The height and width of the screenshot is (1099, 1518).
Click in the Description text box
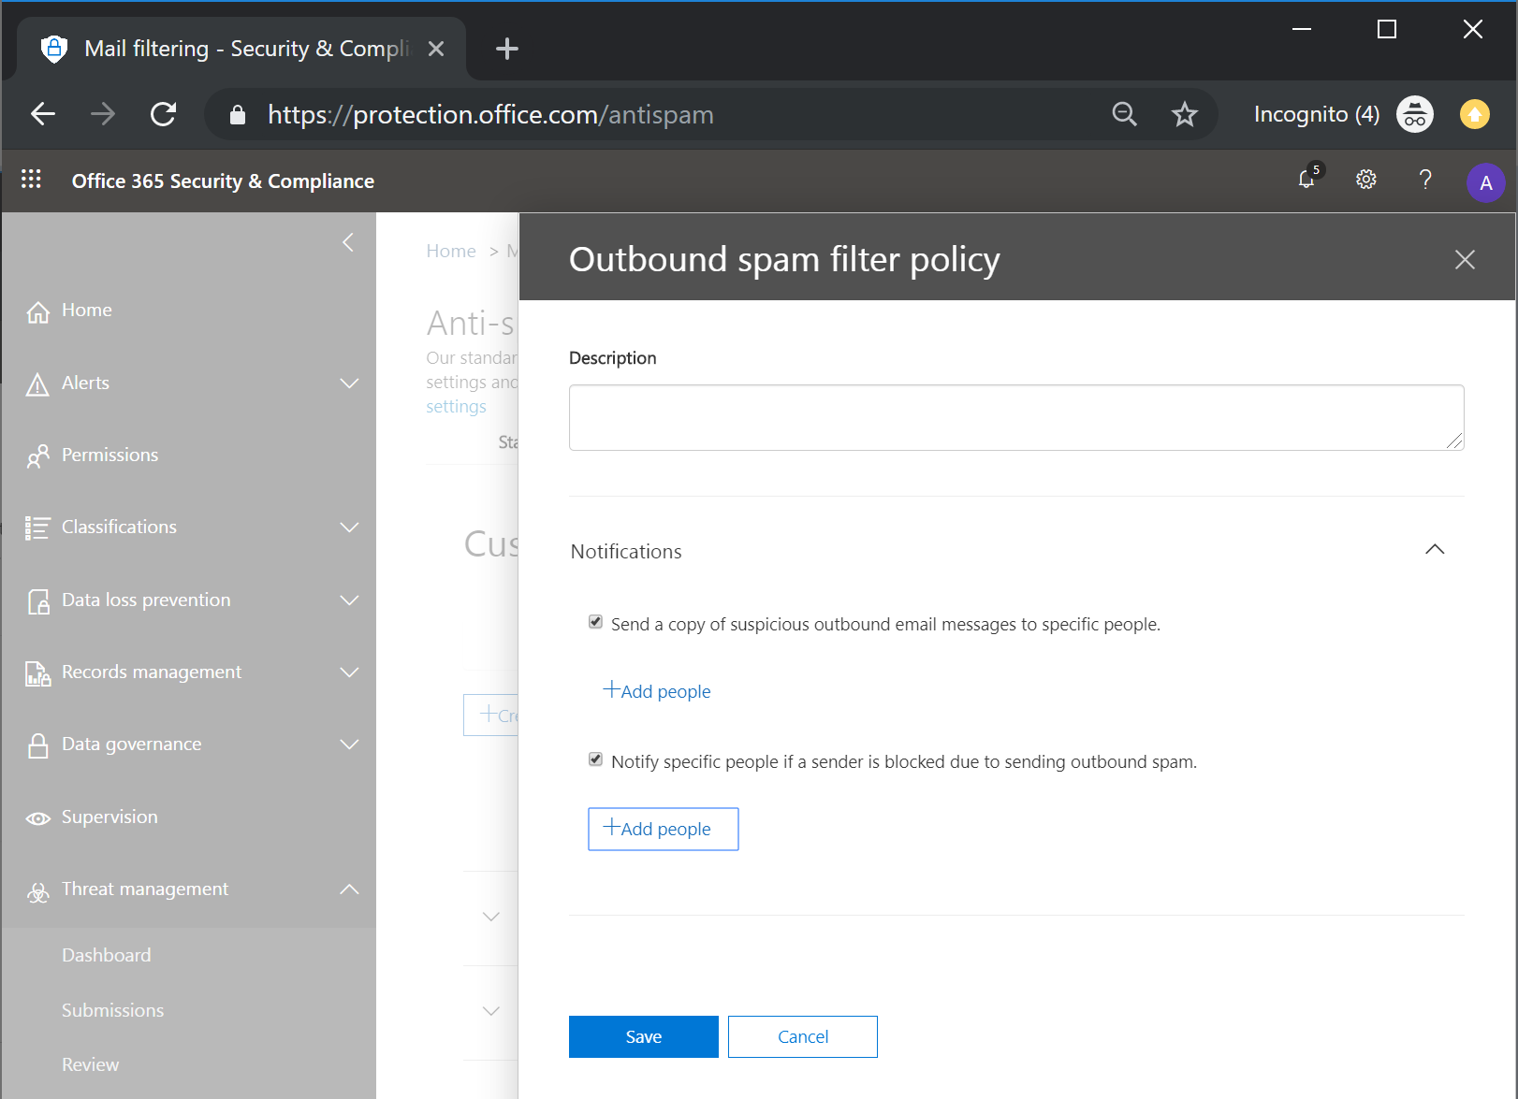pos(1016,417)
